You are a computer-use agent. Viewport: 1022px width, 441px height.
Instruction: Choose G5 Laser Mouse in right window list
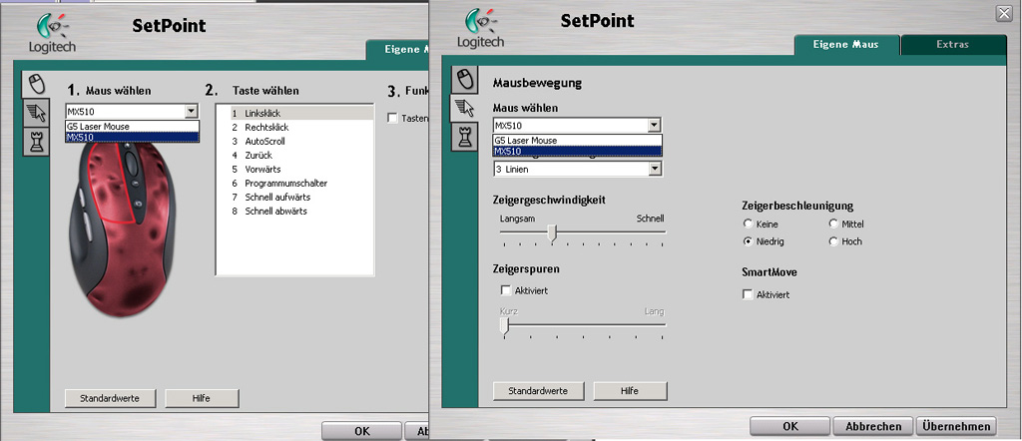[x=578, y=140]
